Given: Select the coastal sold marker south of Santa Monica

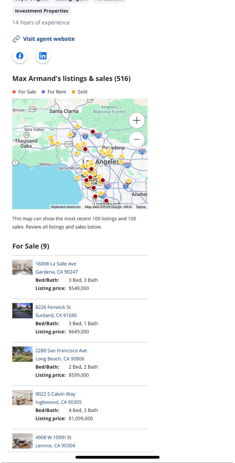Looking at the screenshot, I should click(x=77, y=177).
